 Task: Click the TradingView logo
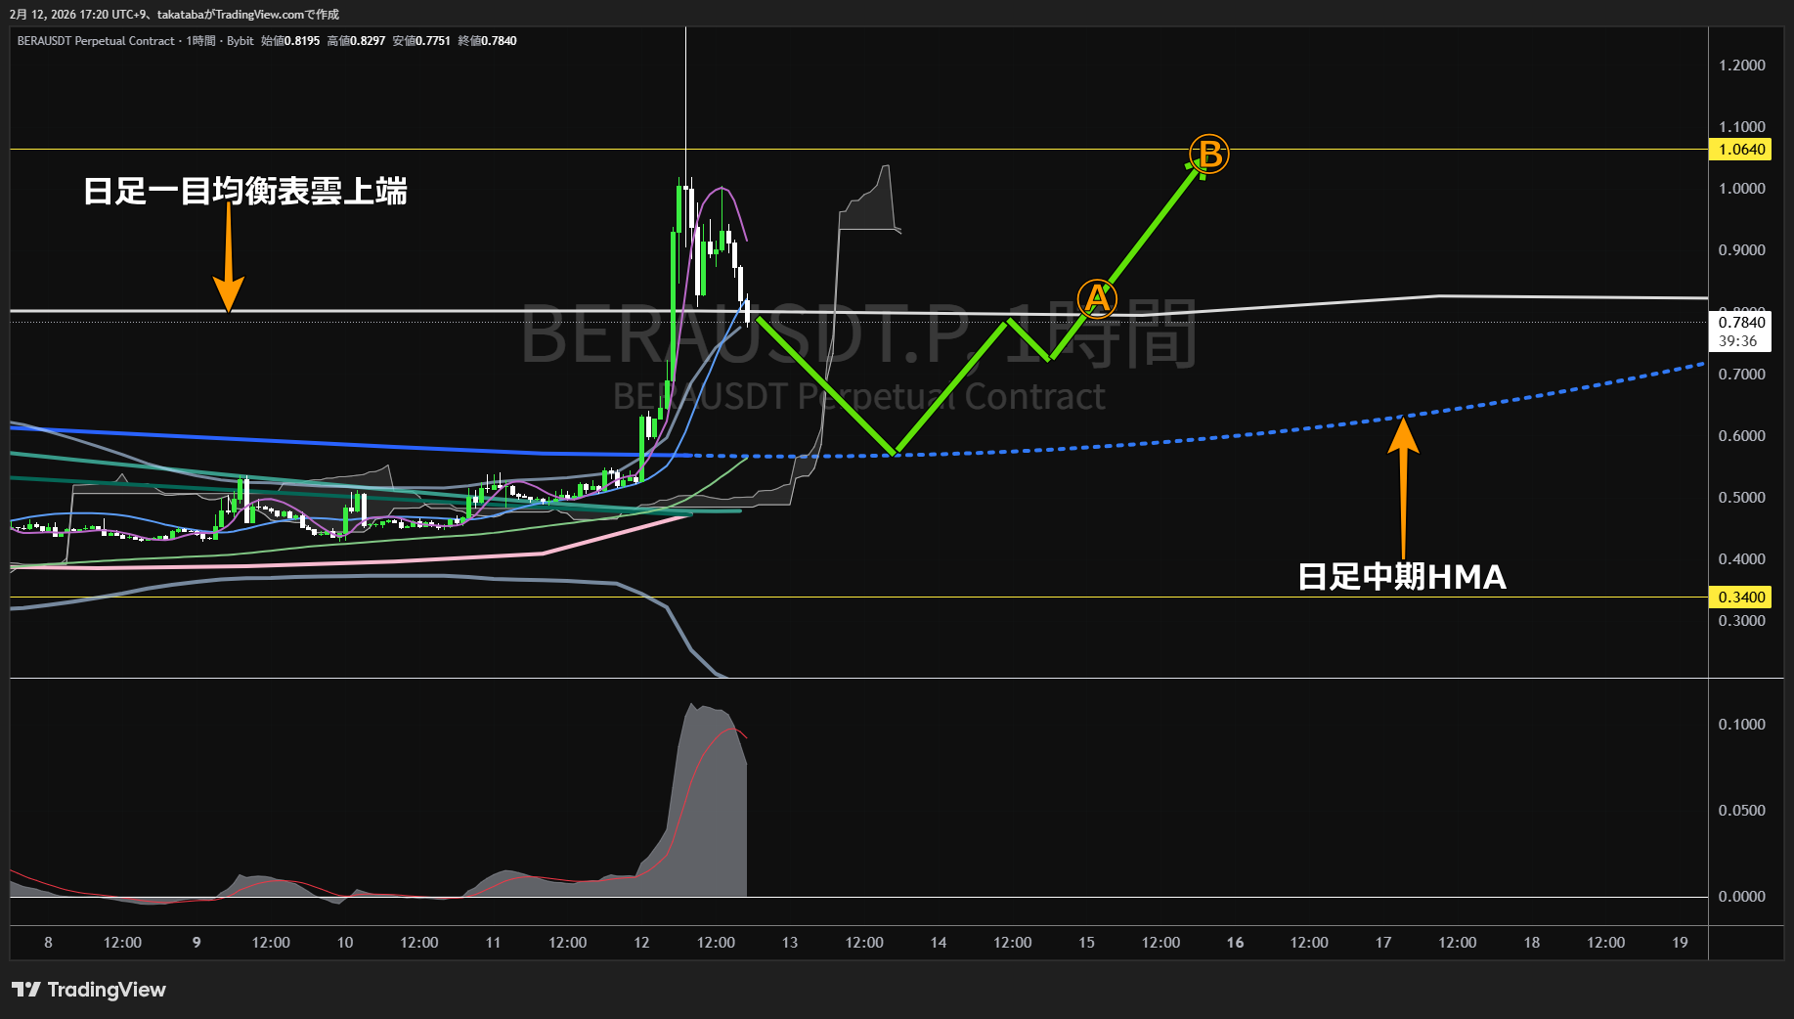tap(89, 990)
